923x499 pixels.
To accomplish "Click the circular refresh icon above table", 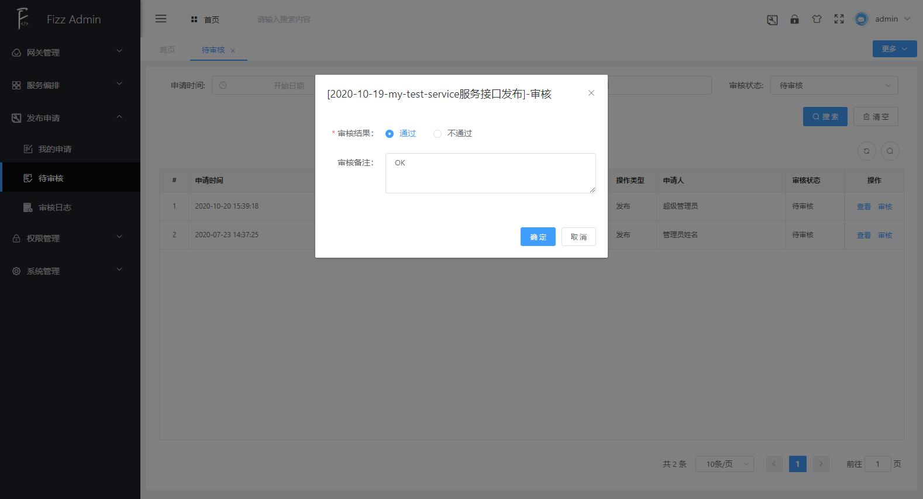I will (866, 151).
